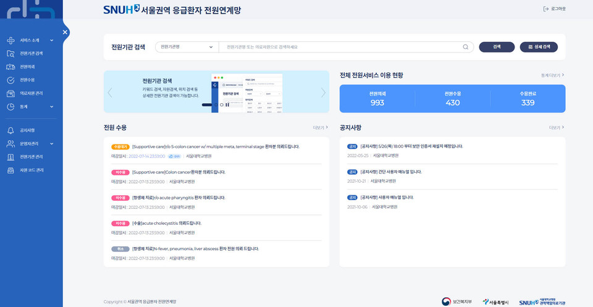Expand the 서비스 소개 submenu chevron

pos(52,40)
